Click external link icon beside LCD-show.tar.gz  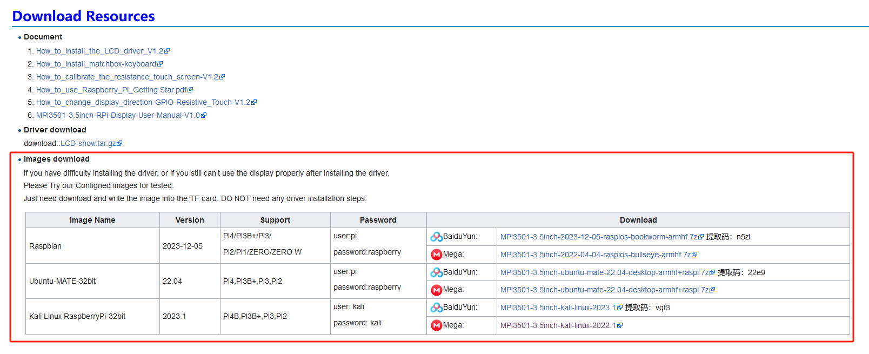coord(120,144)
